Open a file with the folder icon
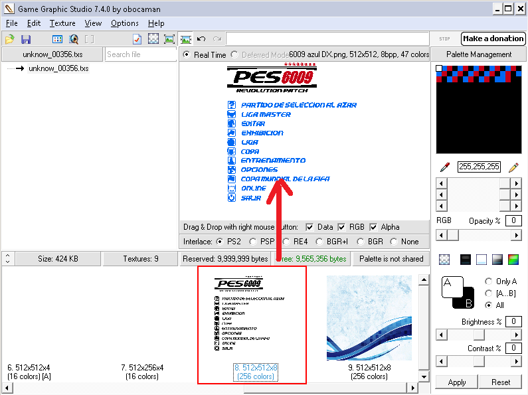Image resolution: width=528 pixels, height=395 pixels. (10, 39)
